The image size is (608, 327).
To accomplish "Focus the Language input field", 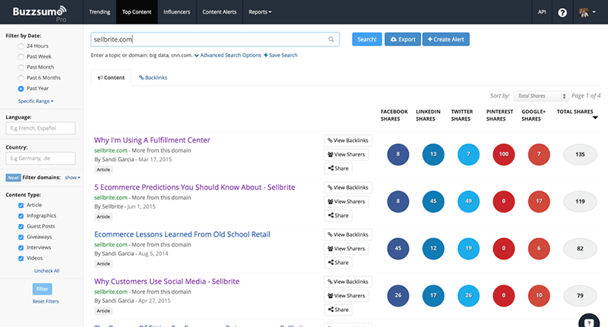I will 40,128.
